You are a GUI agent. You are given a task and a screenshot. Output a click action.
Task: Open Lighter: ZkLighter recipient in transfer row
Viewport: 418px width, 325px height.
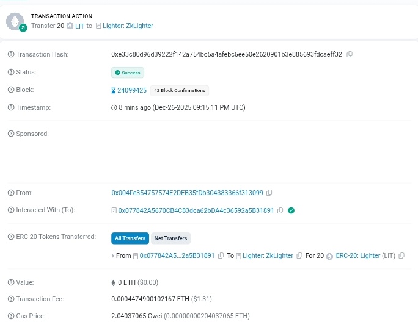[x=268, y=255]
